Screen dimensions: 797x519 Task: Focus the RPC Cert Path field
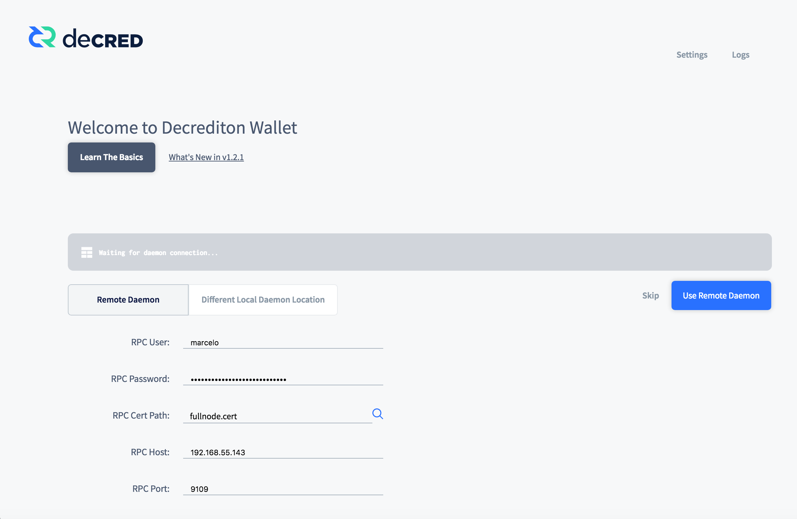[x=277, y=416]
